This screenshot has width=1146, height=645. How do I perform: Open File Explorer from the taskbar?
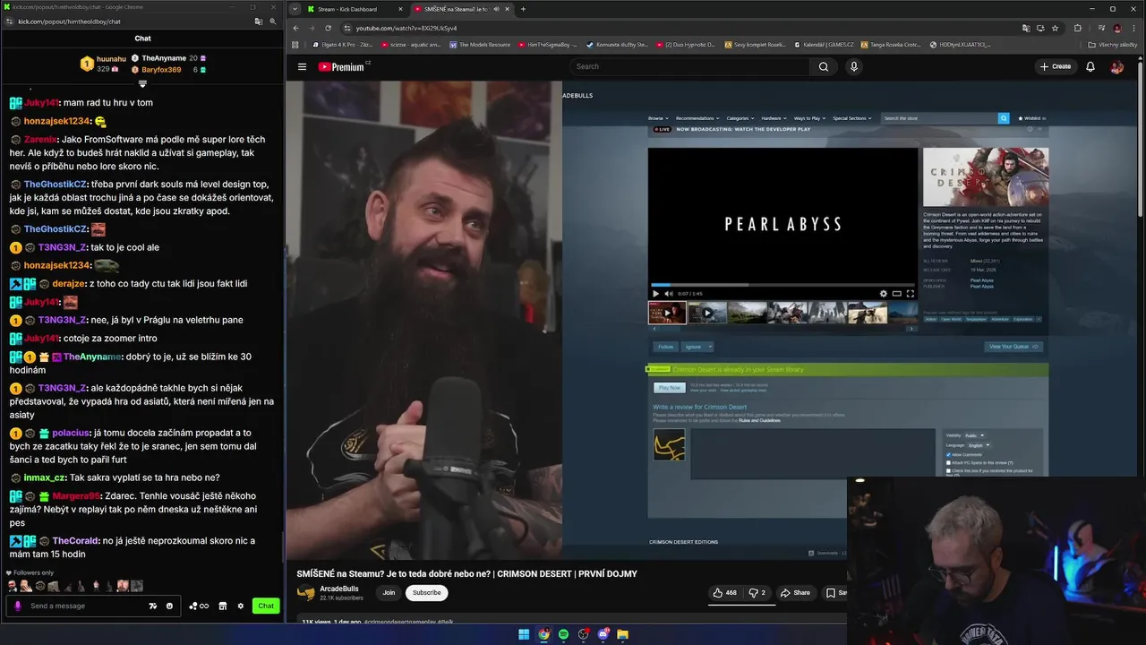(622, 634)
